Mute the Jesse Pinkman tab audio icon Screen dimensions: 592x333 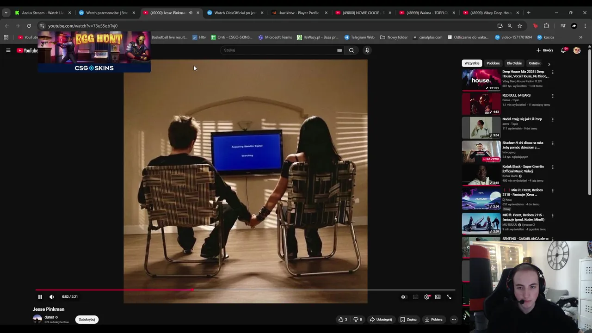coord(191,13)
